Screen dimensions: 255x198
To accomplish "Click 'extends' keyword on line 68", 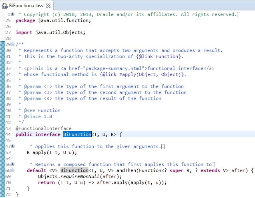I will point(210,170).
